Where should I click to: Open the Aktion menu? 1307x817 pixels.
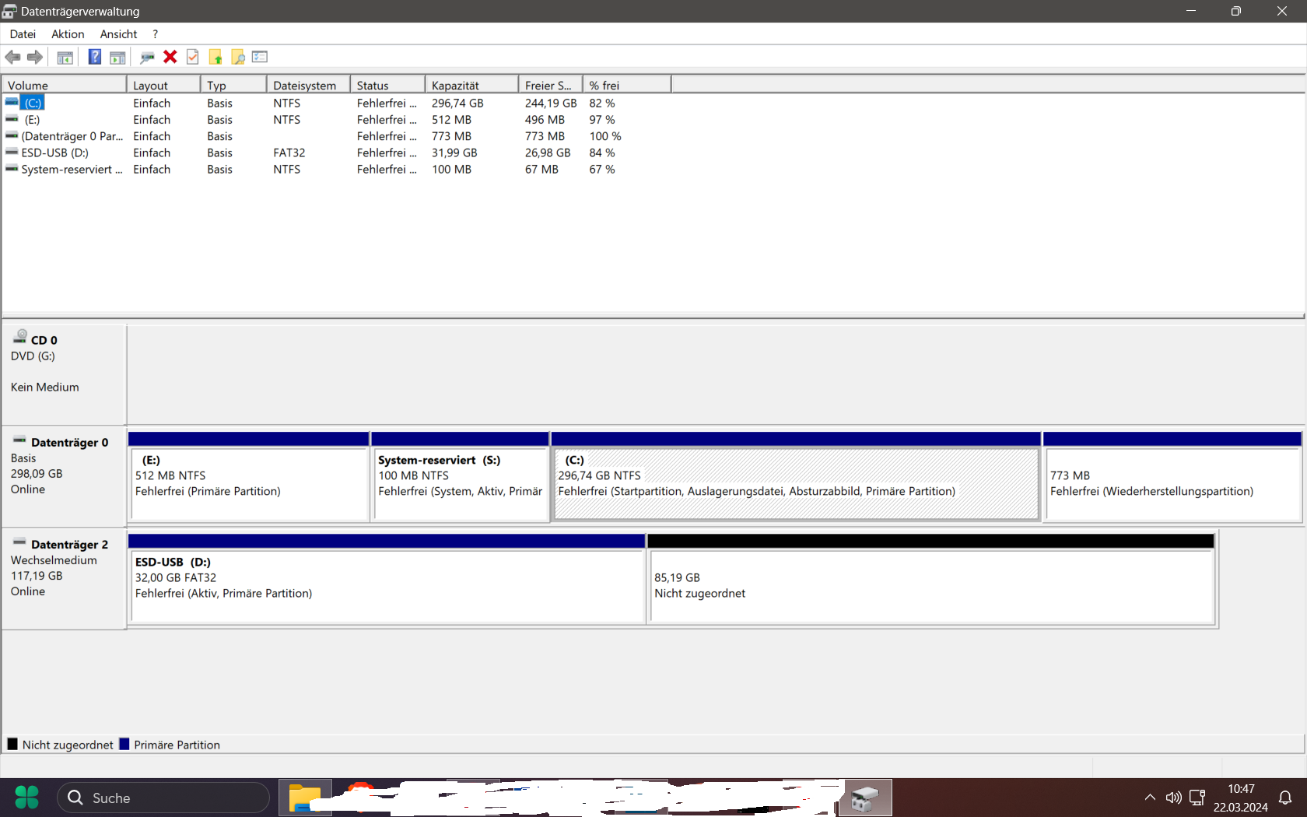coord(68,34)
